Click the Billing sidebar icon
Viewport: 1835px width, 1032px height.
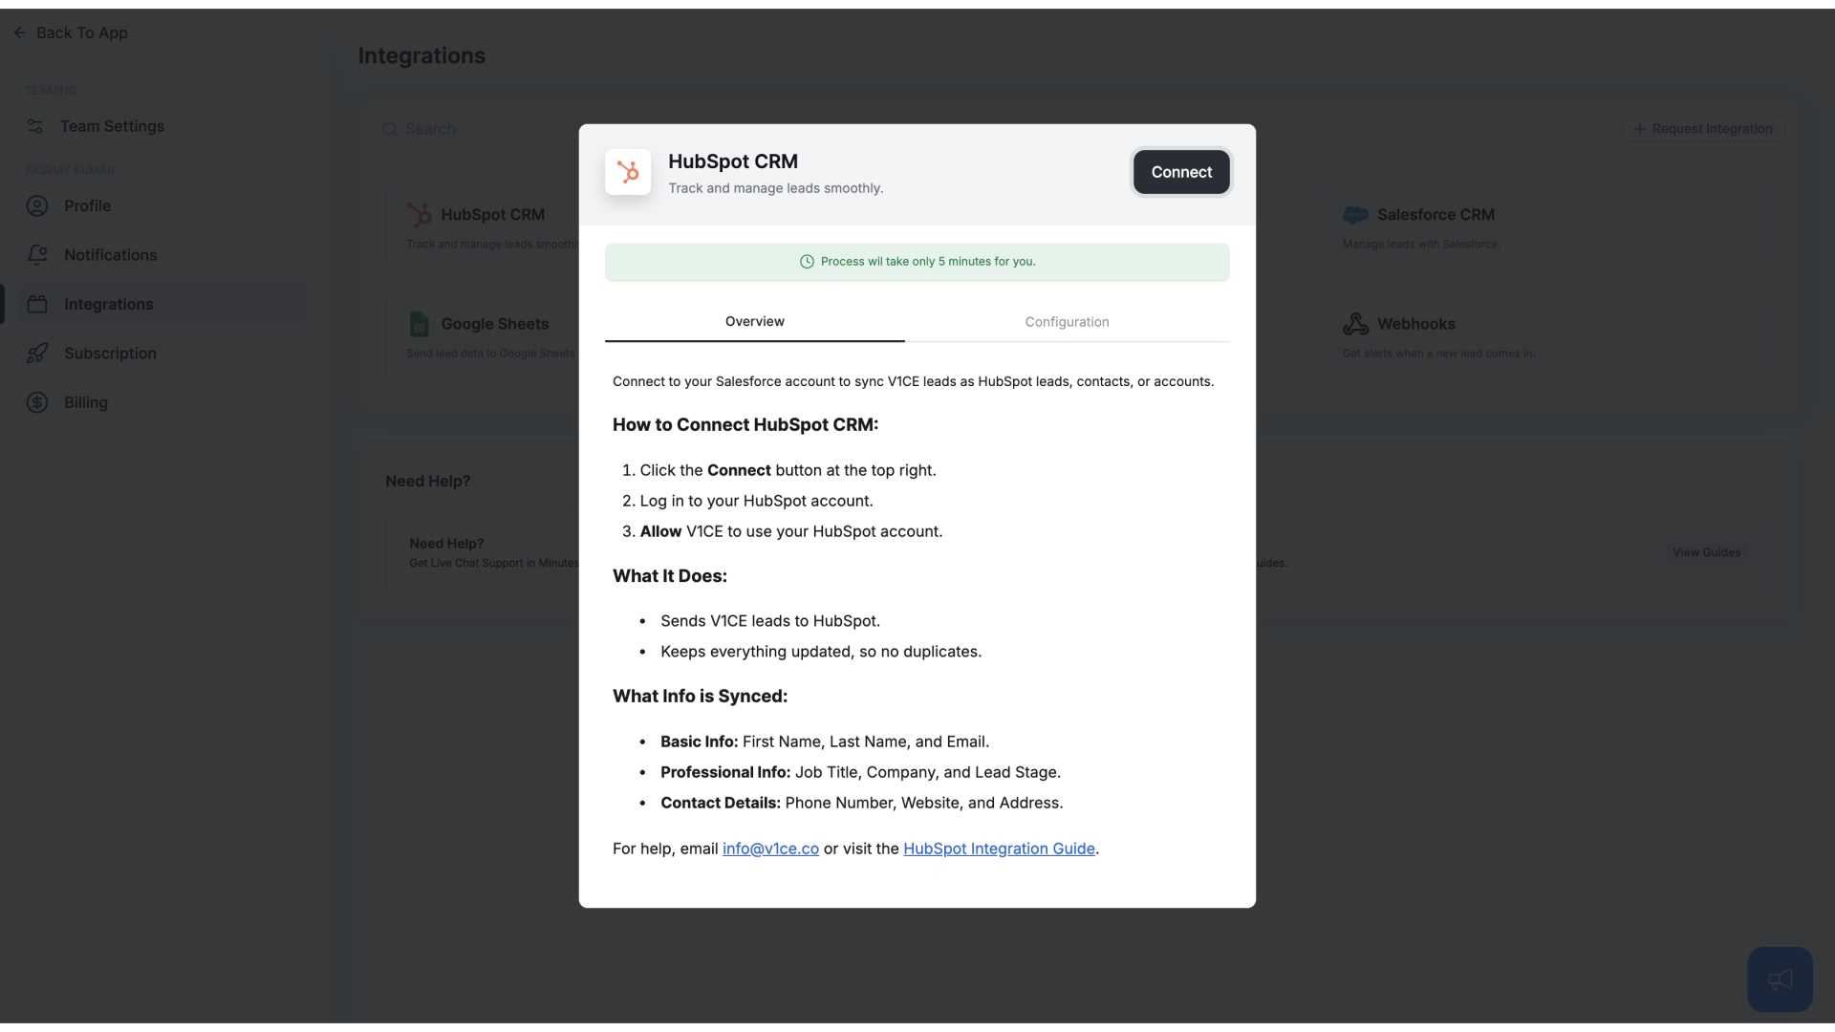(x=36, y=400)
